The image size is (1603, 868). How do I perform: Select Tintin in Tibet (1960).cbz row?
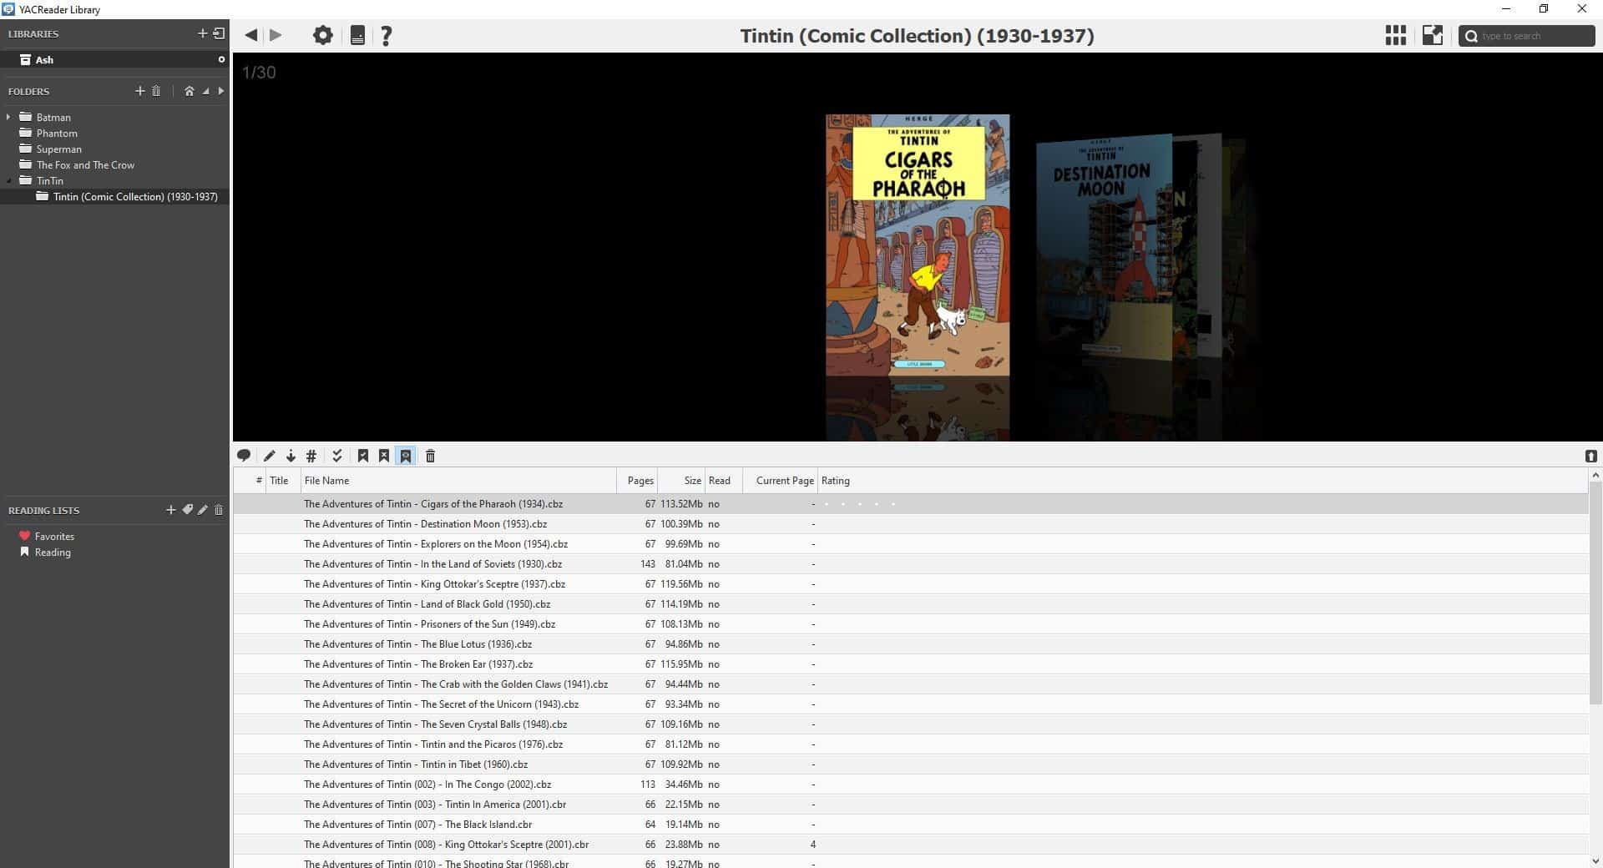(910, 764)
